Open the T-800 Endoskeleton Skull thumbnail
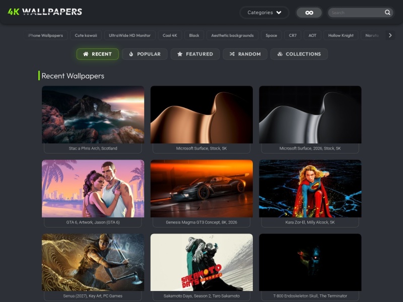403x302 pixels. [x=310, y=262]
